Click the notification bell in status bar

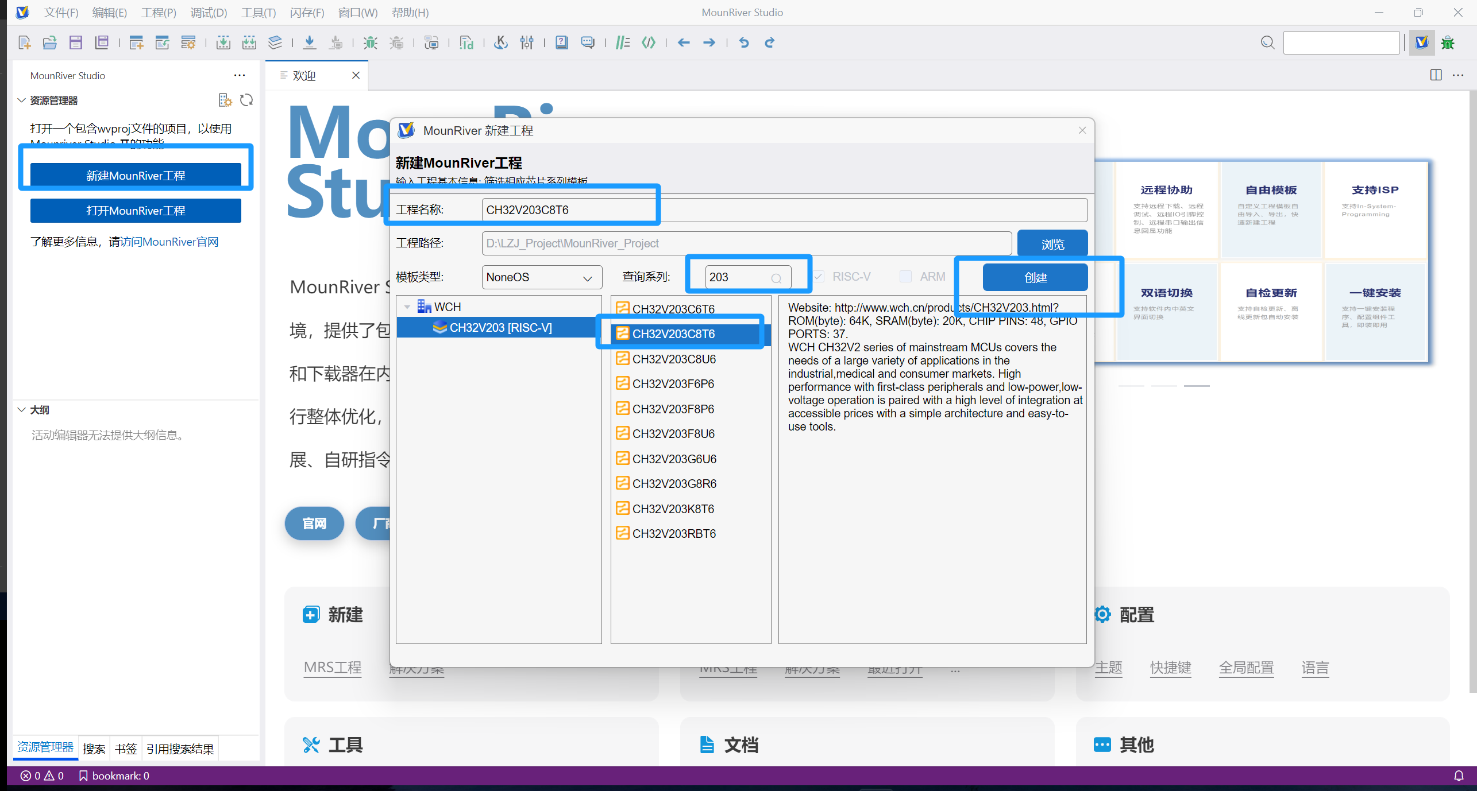pyautogui.click(x=1459, y=776)
